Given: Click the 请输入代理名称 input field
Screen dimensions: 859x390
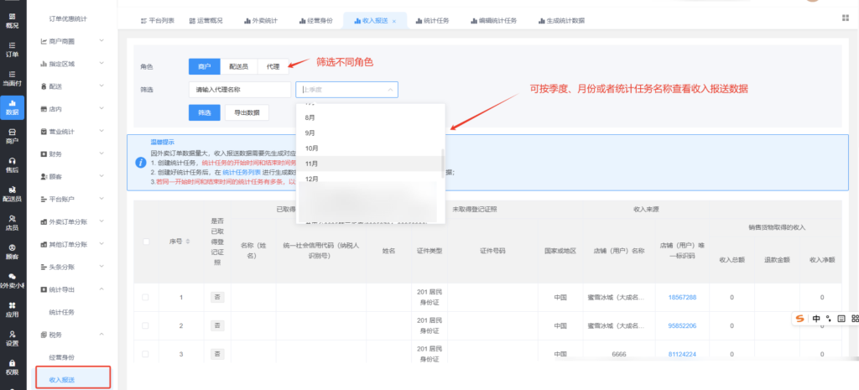Looking at the screenshot, I should point(240,89).
